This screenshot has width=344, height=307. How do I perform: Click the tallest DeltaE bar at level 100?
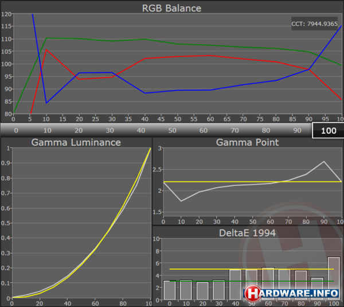point(334,278)
